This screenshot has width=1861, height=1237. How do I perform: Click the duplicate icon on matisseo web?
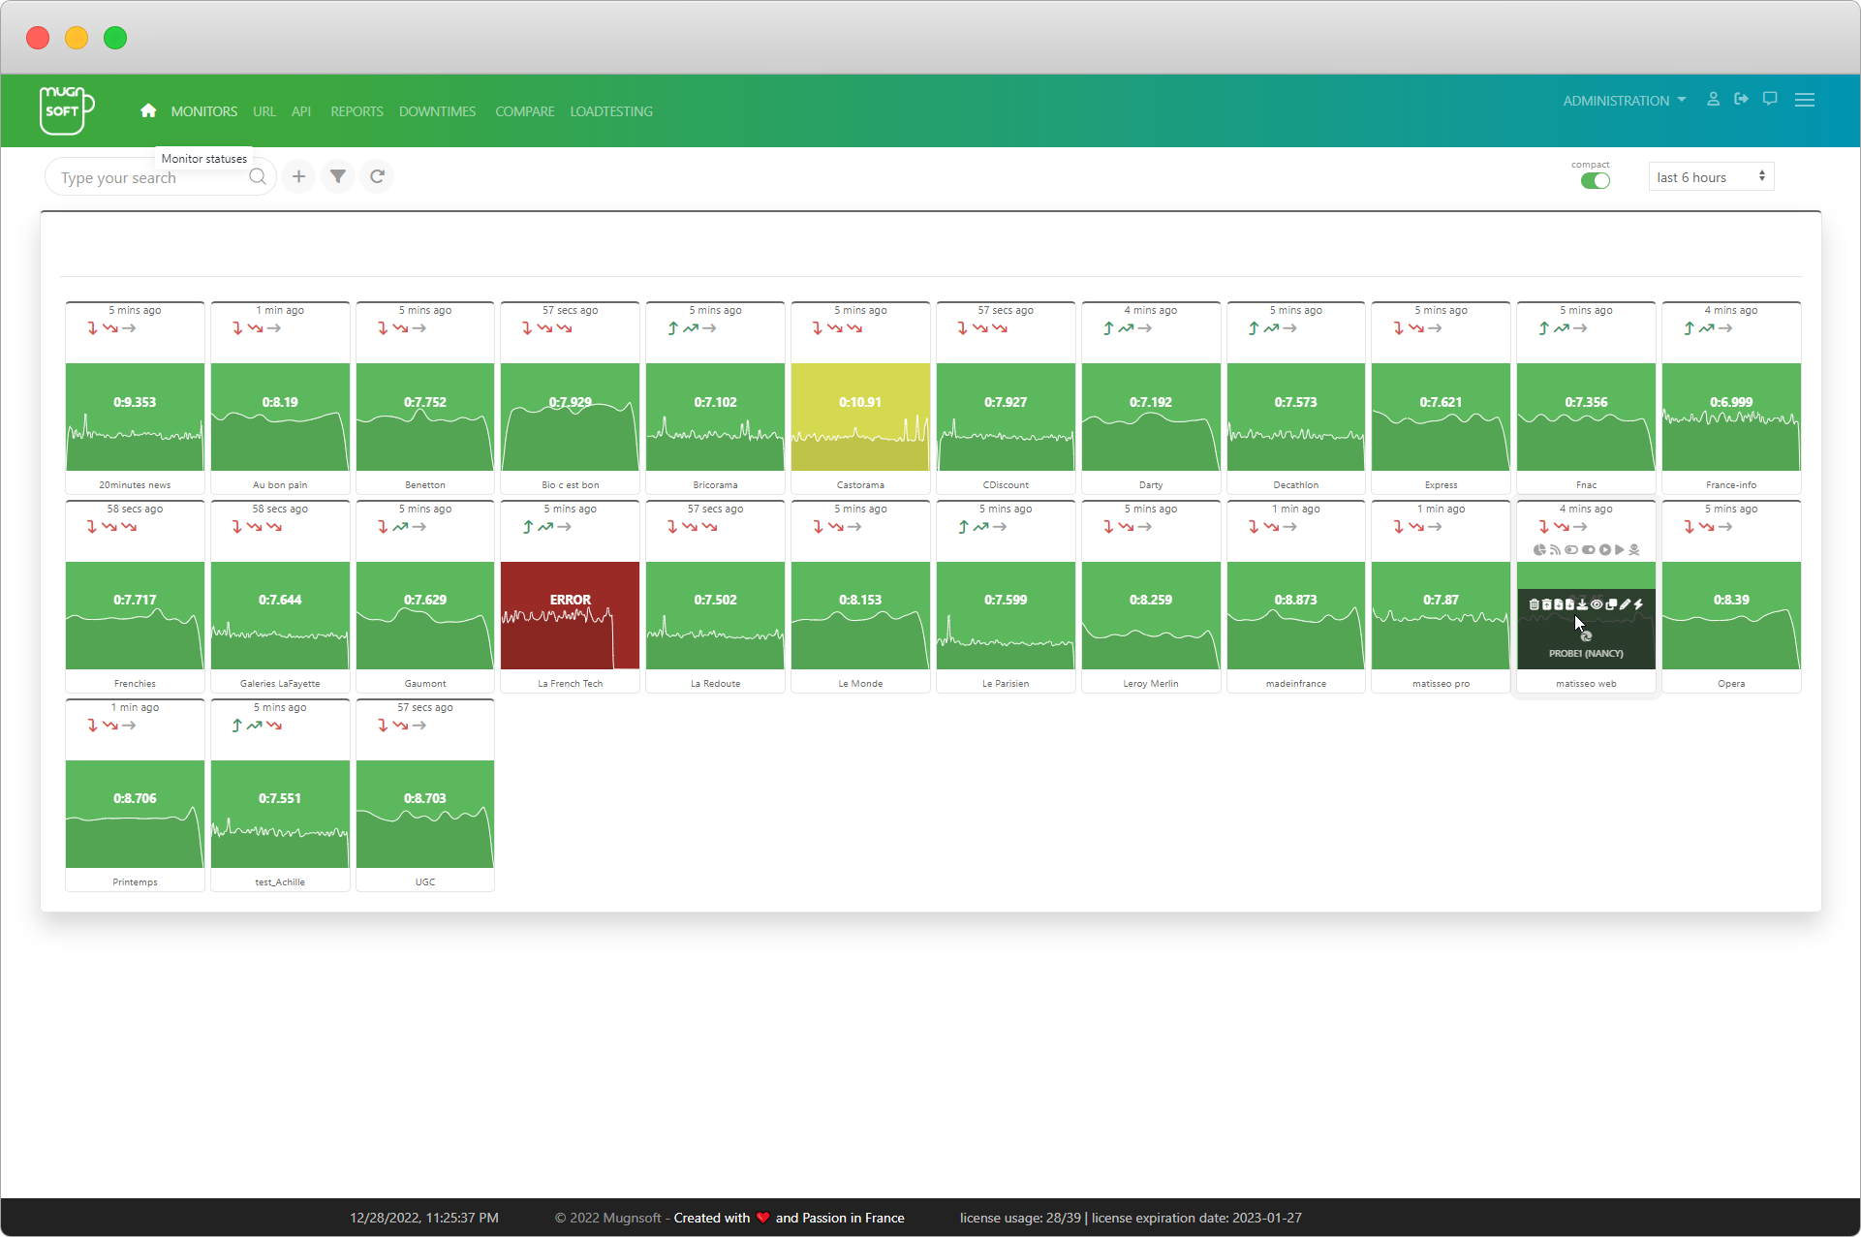tap(1611, 604)
